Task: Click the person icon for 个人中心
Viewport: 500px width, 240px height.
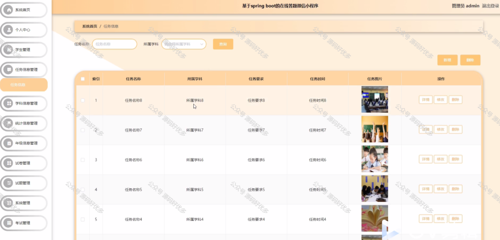Action: pyautogui.click(x=9, y=30)
